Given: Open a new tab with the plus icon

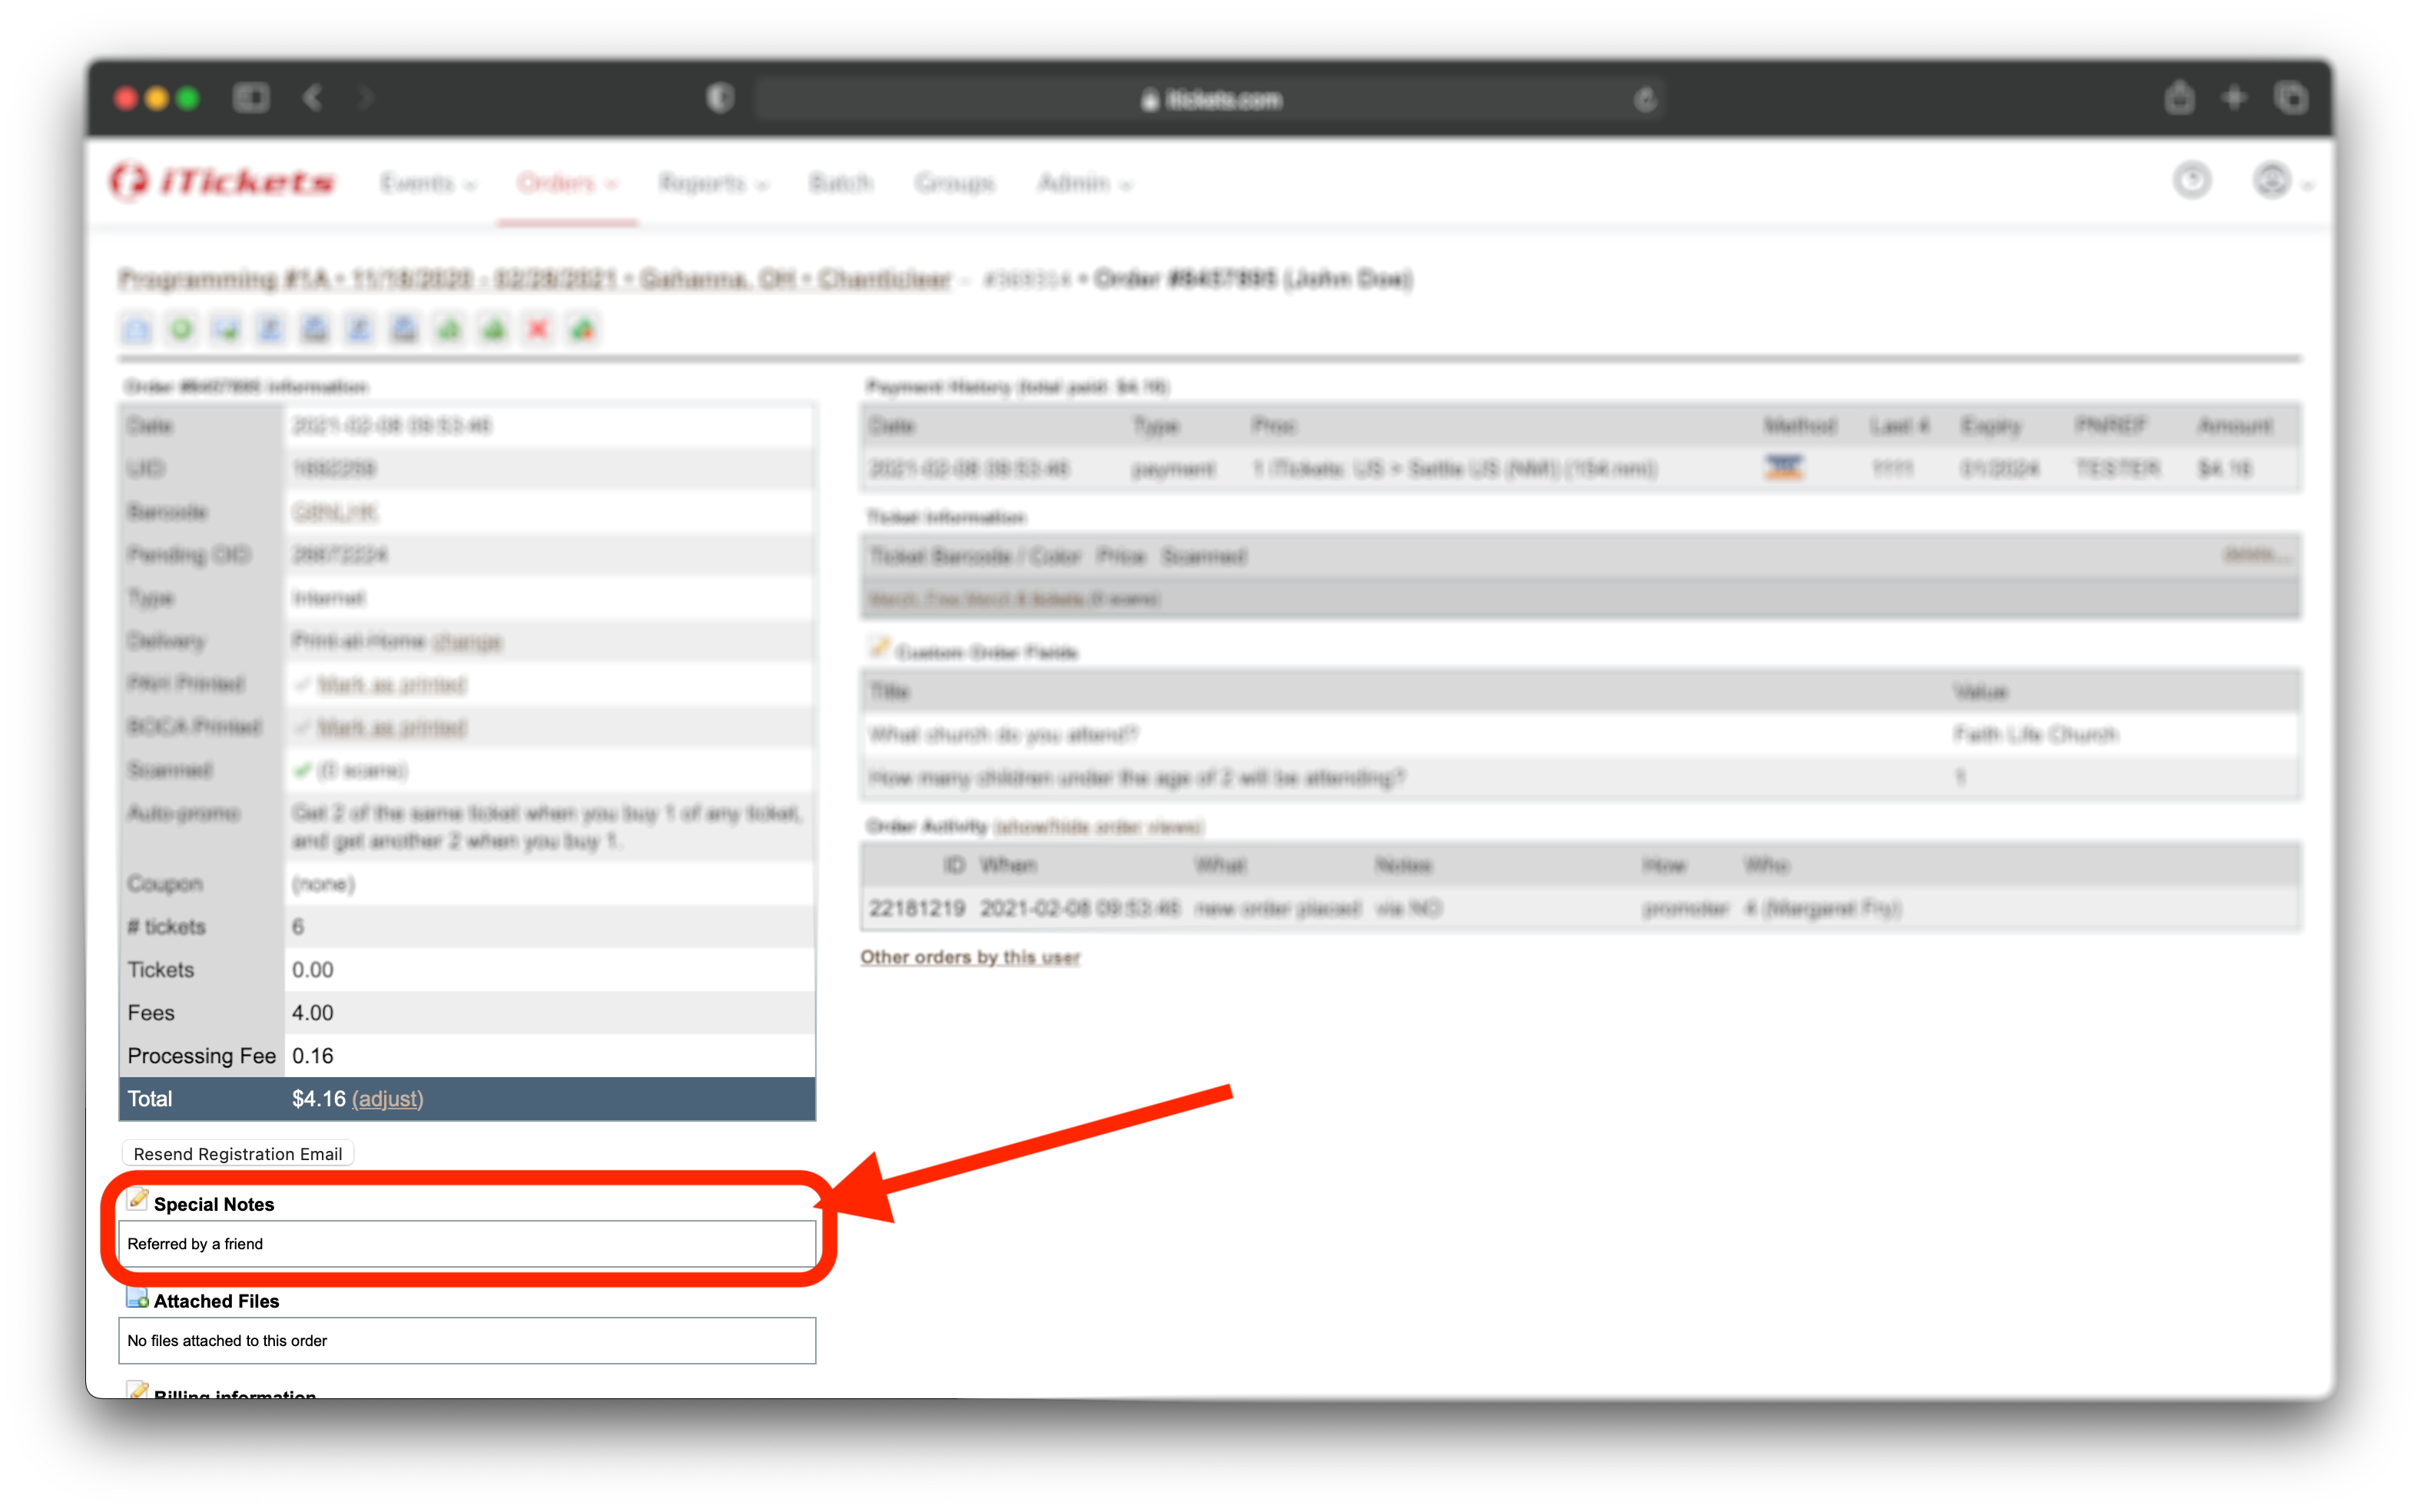Looking at the screenshot, I should [2234, 98].
